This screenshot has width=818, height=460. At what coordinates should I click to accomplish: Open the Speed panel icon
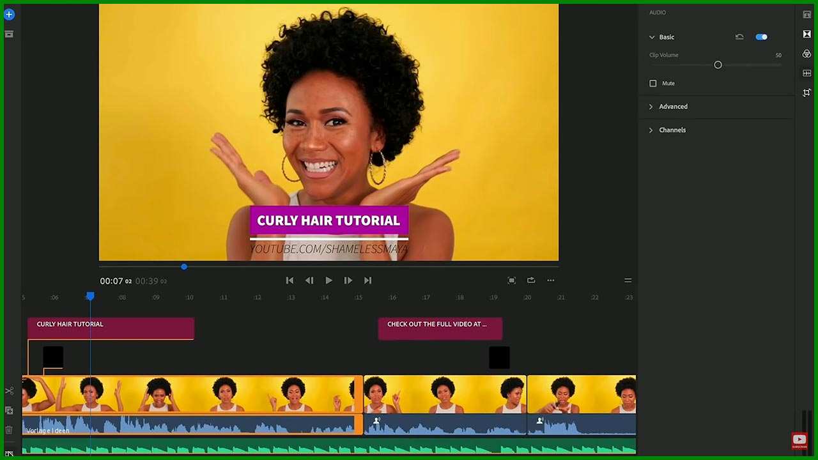(x=806, y=73)
